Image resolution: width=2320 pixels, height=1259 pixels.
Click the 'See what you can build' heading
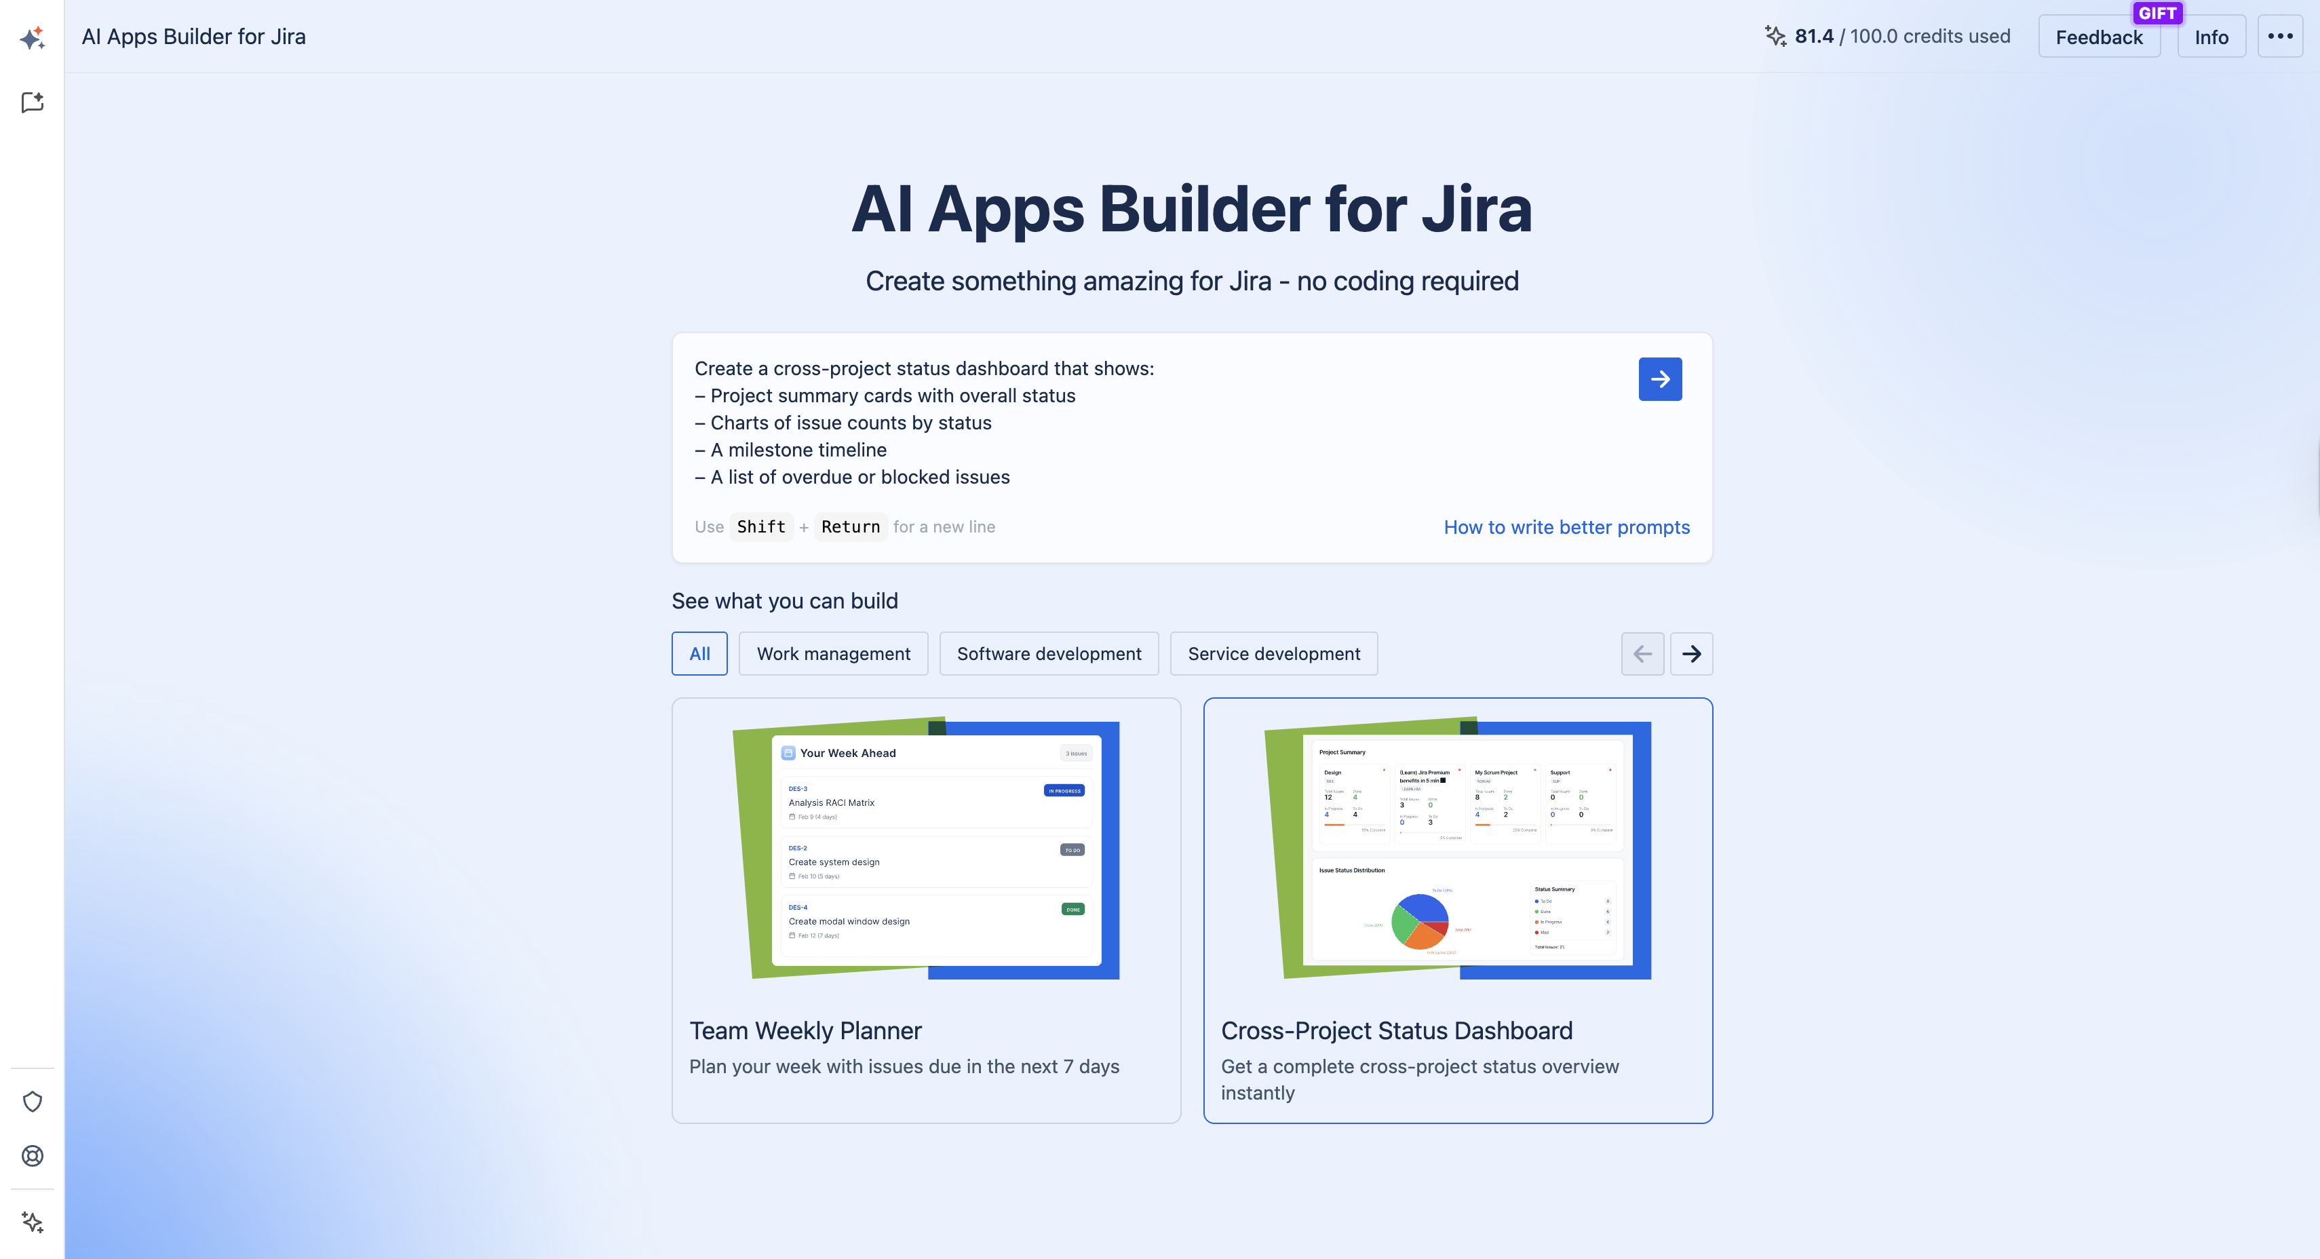(x=784, y=601)
